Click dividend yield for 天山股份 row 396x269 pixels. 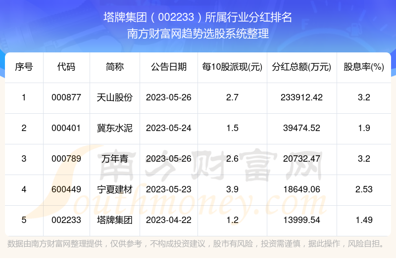(364, 97)
